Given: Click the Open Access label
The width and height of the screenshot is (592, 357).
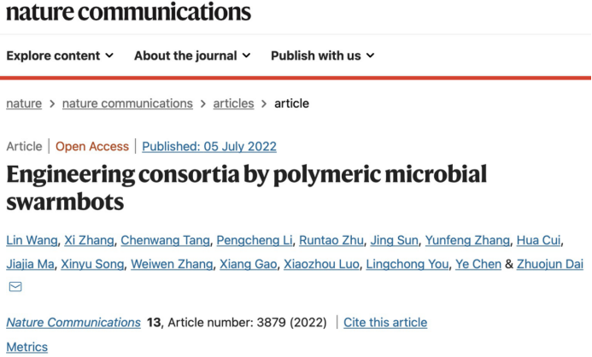Looking at the screenshot, I should (x=92, y=146).
